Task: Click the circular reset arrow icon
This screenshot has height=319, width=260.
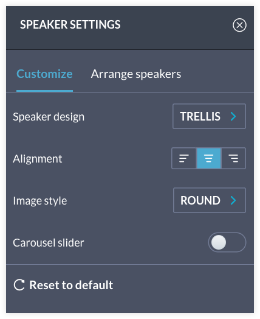Action: (19, 285)
